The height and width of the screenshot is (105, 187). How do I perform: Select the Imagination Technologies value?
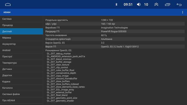(x=114, y=28)
